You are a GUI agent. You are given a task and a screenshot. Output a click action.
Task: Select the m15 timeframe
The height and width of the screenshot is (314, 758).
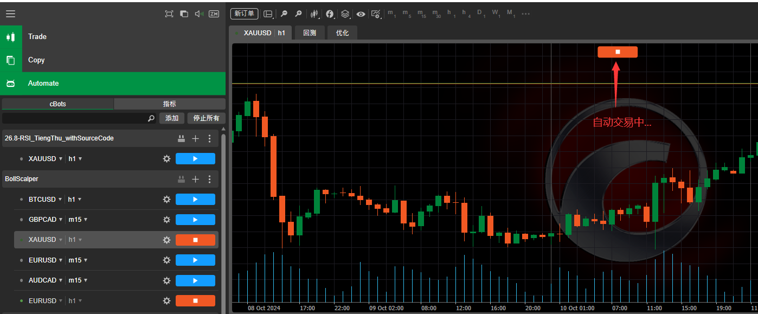pyautogui.click(x=421, y=14)
